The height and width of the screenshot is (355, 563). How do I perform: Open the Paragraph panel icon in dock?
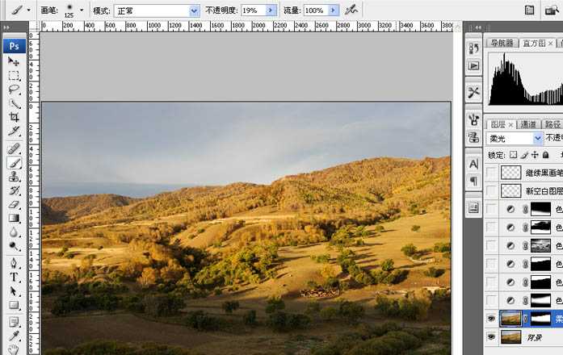pos(473,181)
